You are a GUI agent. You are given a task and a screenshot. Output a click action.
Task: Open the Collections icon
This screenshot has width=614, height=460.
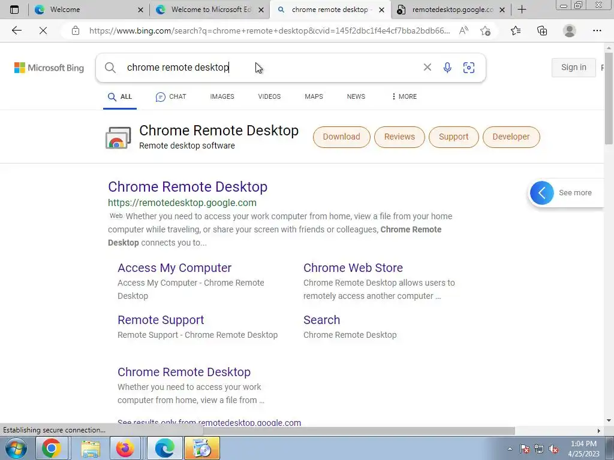pos(542,31)
